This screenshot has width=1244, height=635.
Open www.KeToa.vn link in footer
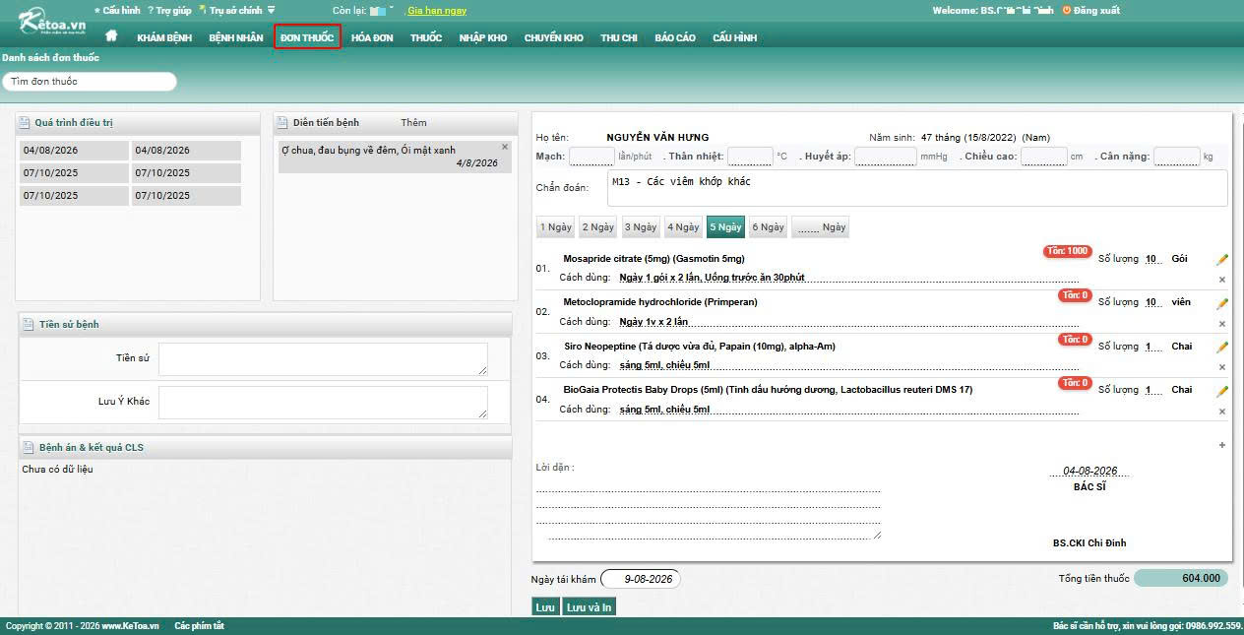pyautogui.click(x=130, y=626)
